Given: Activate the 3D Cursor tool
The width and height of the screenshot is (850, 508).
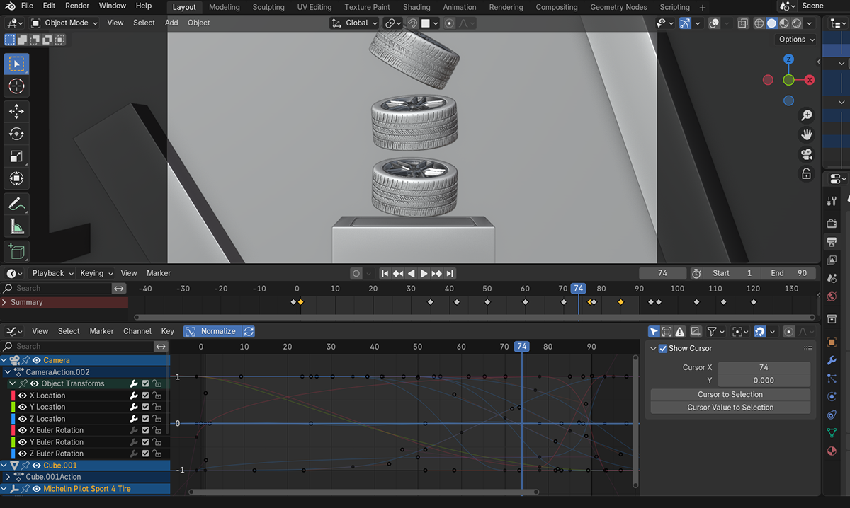Looking at the screenshot, I should pos(16,86).
